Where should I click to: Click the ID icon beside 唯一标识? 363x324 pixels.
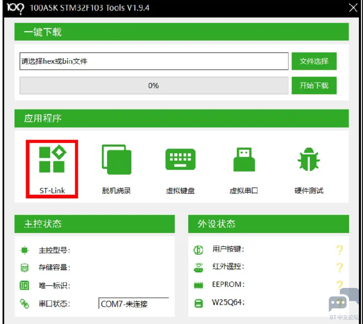click(24, 285)
